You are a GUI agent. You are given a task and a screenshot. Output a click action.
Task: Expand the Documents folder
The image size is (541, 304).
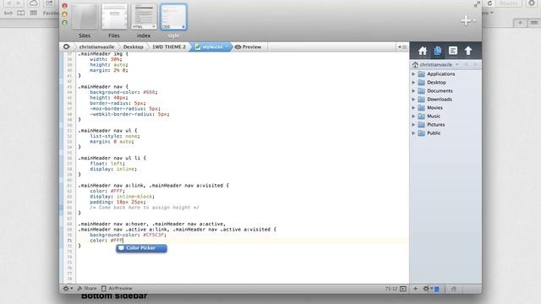pos(413,91)
